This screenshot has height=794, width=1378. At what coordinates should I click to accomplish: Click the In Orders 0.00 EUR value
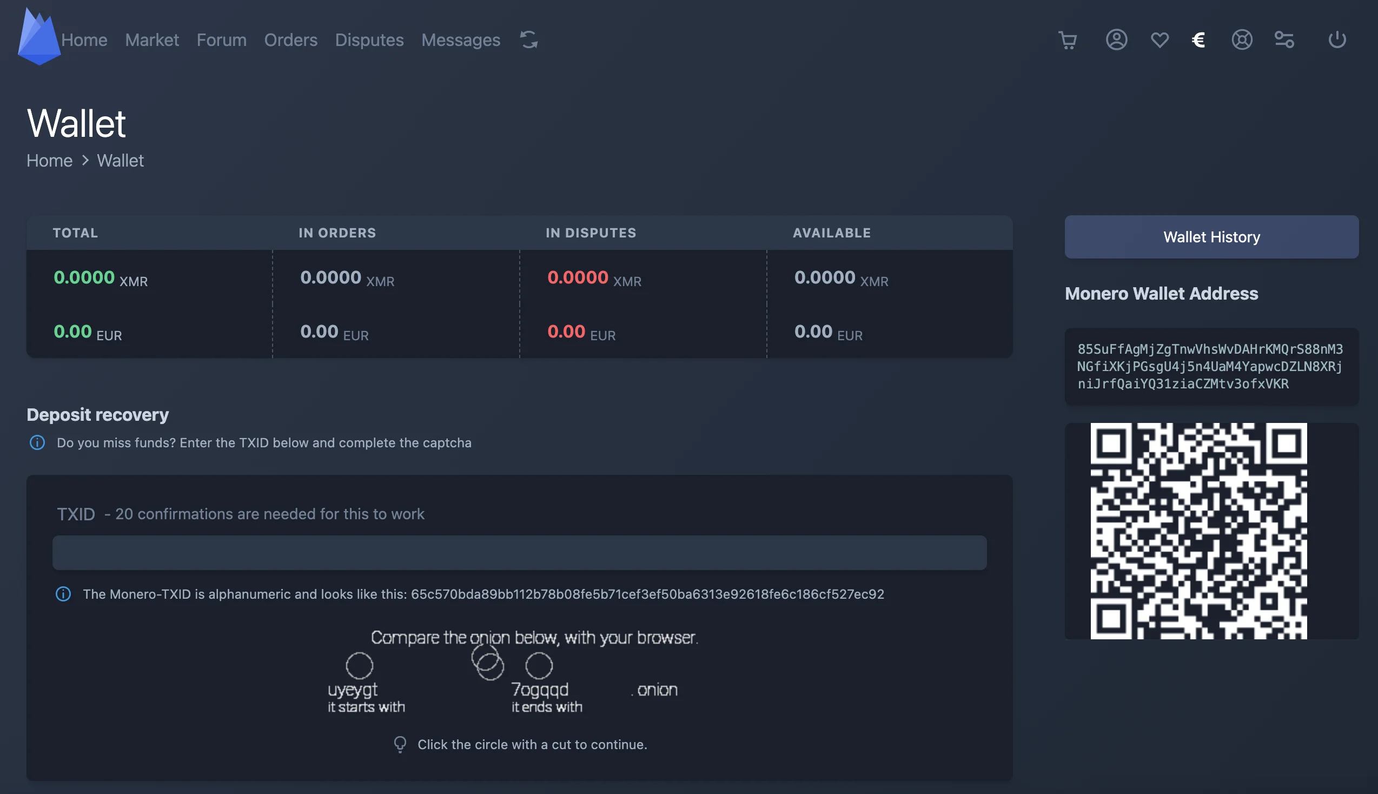pyautogui.click(x=335, y=332)
